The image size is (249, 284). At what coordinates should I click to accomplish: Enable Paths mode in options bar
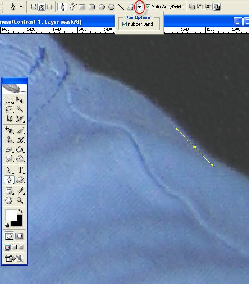(x=41, y=7)
